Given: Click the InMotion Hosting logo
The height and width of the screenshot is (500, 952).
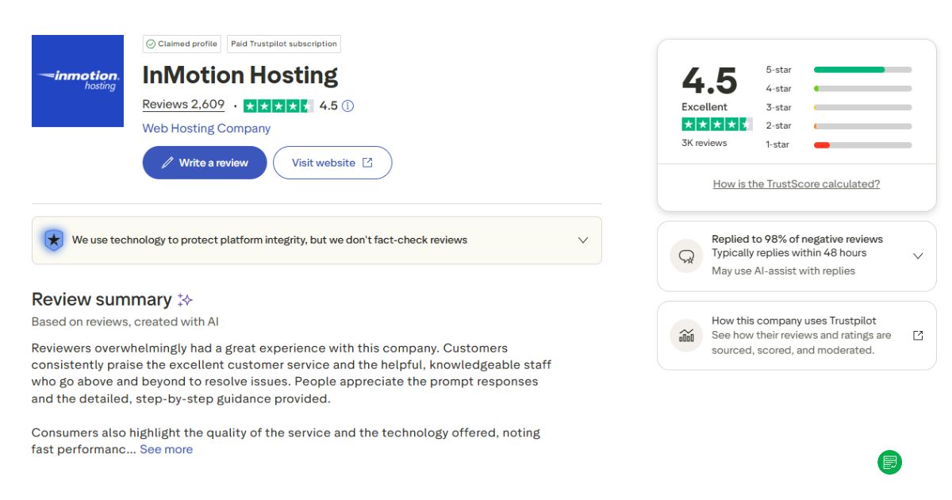Looking at the screenshot, I should tap(77, 81).
